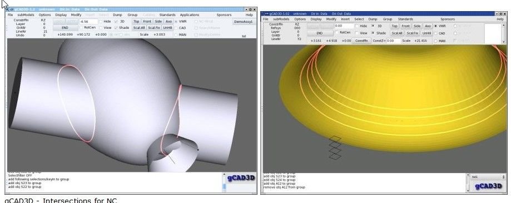
Task: Toggle RotCen checkbox in right window
Action: pos(336,33)
